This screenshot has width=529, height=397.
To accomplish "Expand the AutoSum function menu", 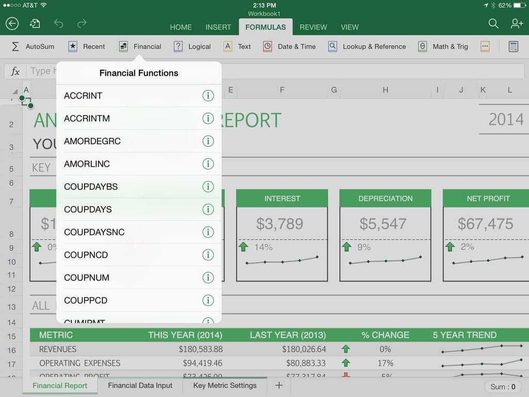I will (33, 47).
